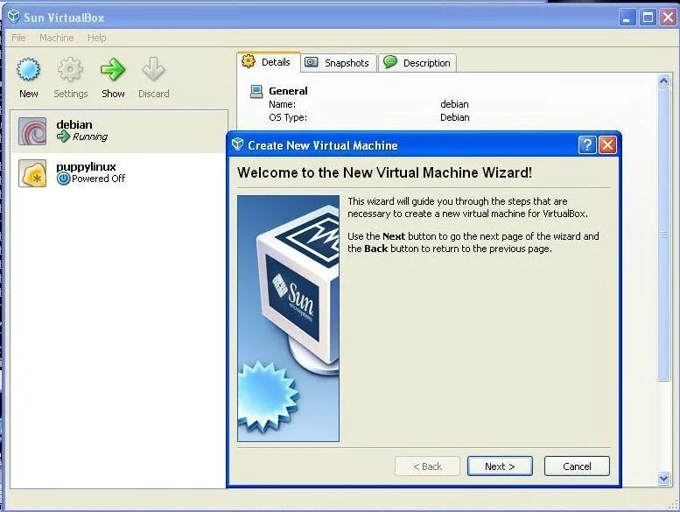The width and height of the screenshot is (680, 512).
Task: Click the details pane scroll up arrow
Action: (663, 81)
